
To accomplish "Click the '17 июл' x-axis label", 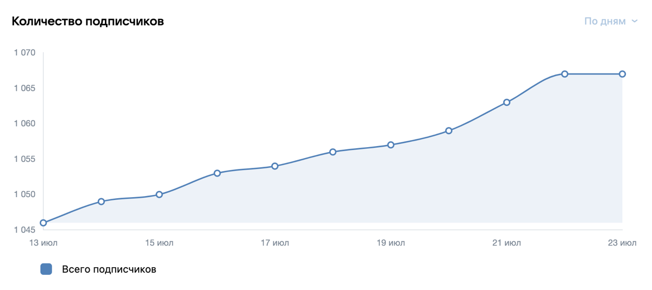I will (x=275, y=243).
